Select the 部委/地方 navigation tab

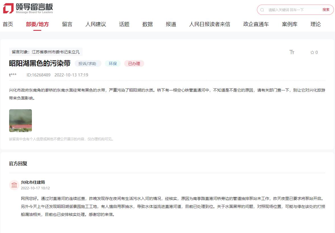[x=37, y=24]
